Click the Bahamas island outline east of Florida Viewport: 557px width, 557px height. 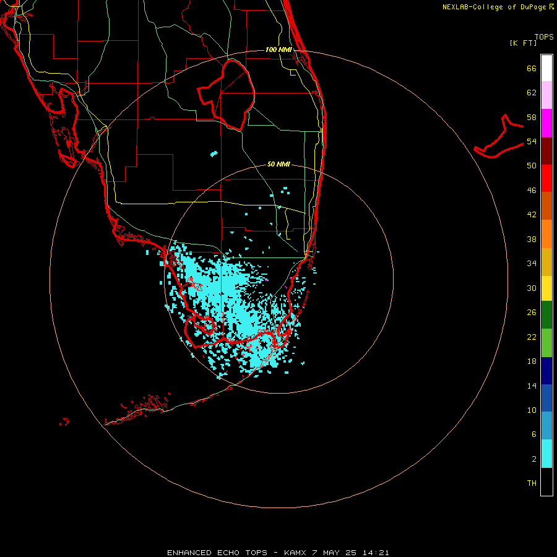[499, 136]
